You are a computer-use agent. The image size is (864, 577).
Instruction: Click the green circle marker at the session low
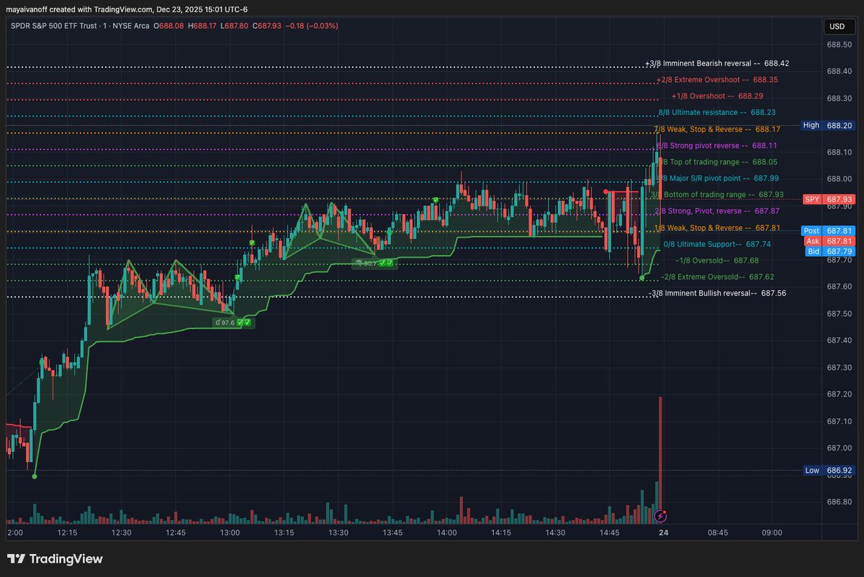pos(35,476)
